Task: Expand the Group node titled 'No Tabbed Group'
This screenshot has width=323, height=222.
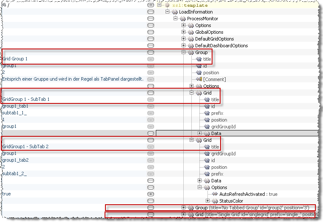Action: tap(183, 207)
